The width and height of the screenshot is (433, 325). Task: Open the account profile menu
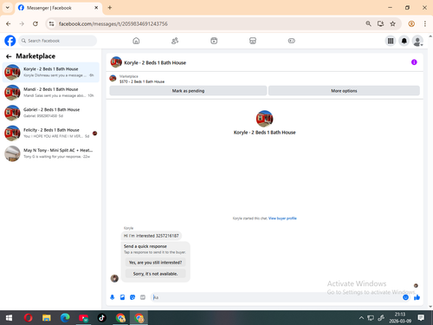(417, 41)
